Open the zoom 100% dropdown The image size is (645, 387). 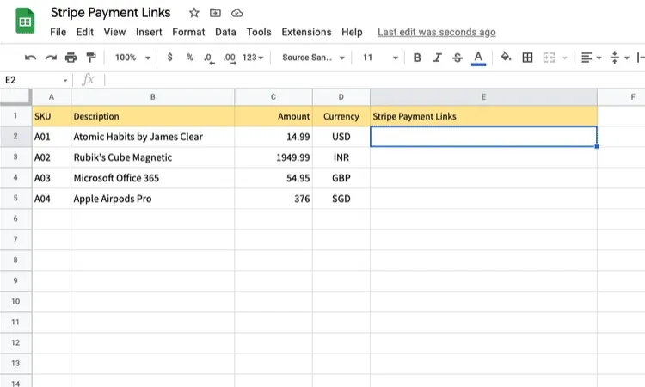point(132,58)
